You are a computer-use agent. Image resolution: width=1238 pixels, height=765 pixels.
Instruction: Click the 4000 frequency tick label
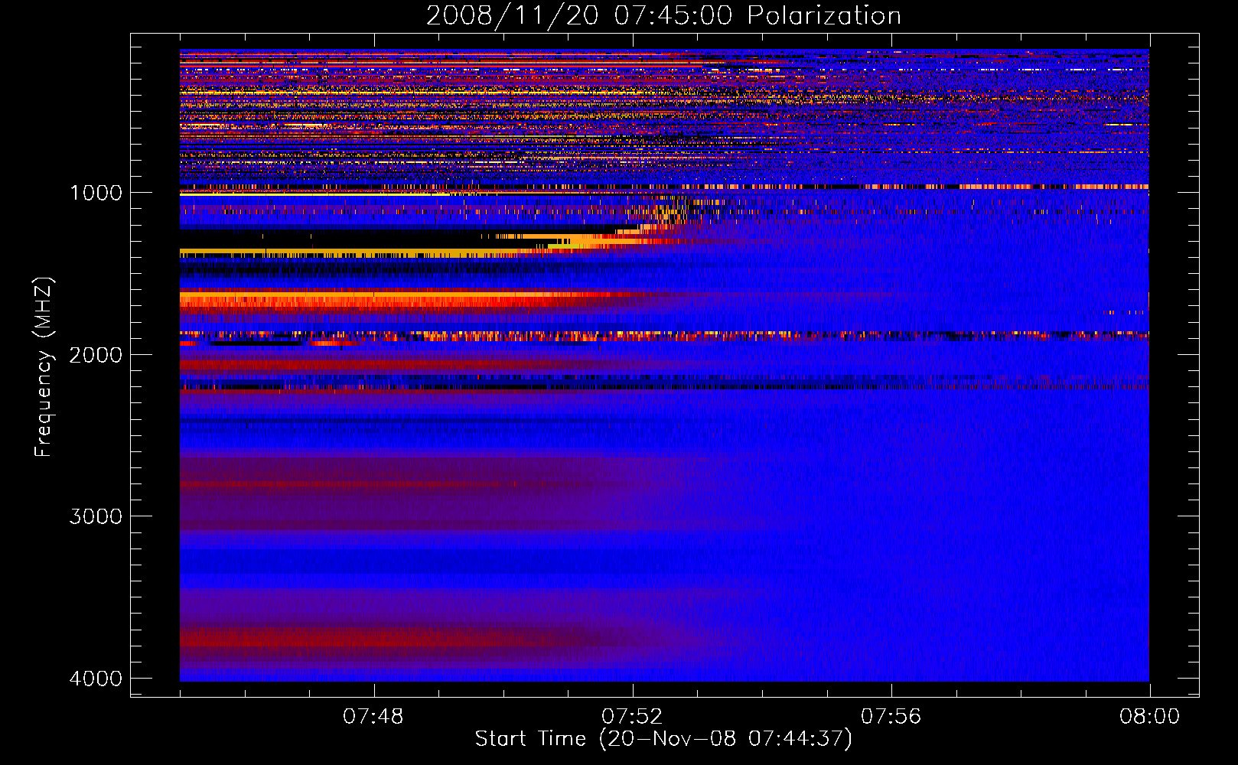[96, 679]
